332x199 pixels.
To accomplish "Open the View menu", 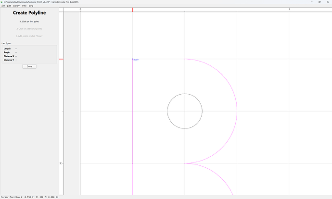I will coord(24,6).
